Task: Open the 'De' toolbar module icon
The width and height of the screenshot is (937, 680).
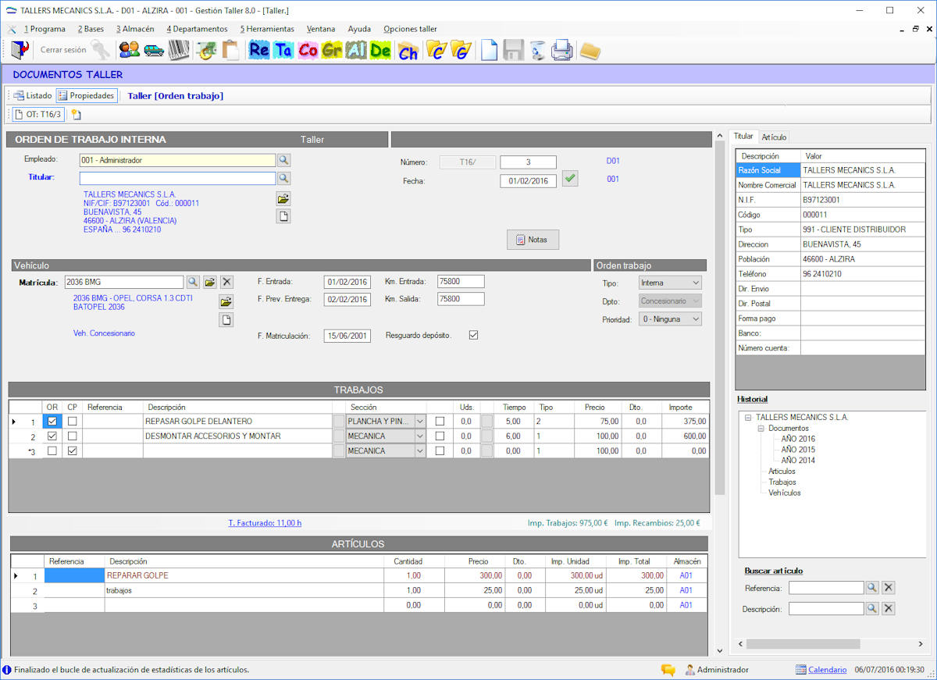Action: click(x=380, y=50)
